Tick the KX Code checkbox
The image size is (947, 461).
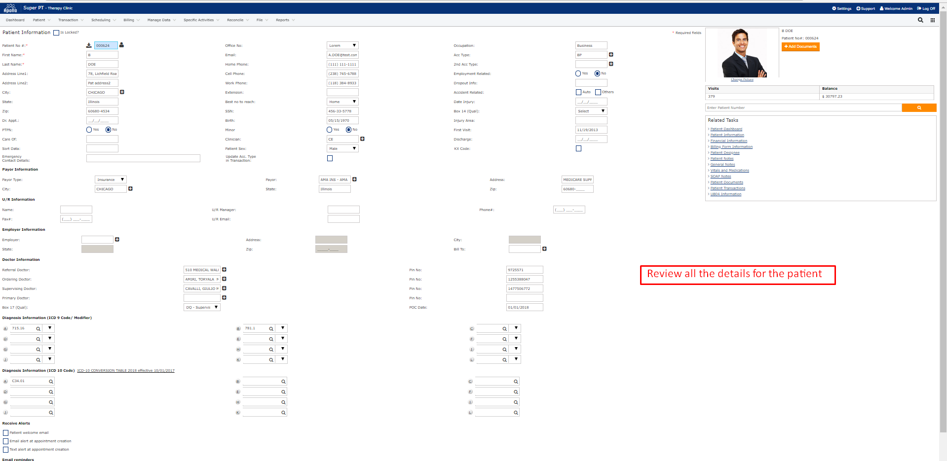578,148
